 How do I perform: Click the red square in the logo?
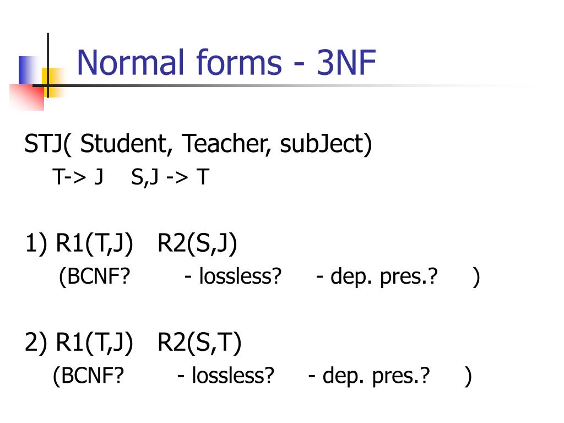[x=26, y=97]
